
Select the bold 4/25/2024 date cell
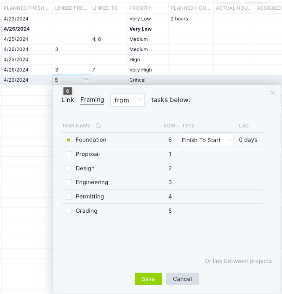[27, 29]
